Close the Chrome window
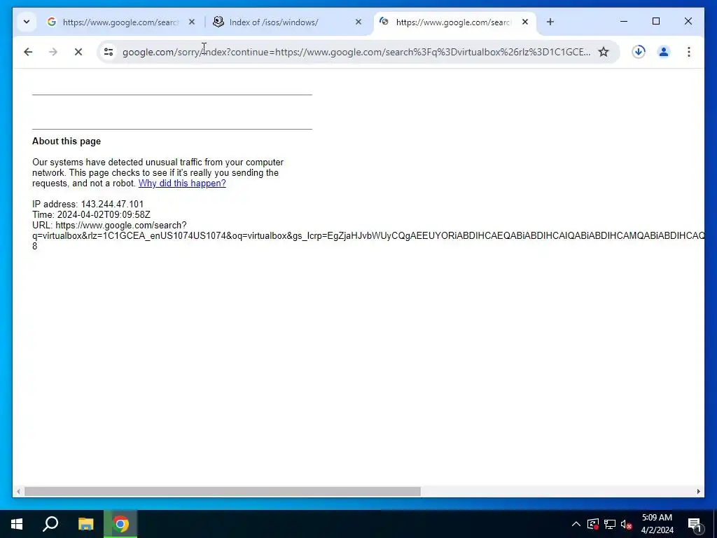 (x=688, y=22)
